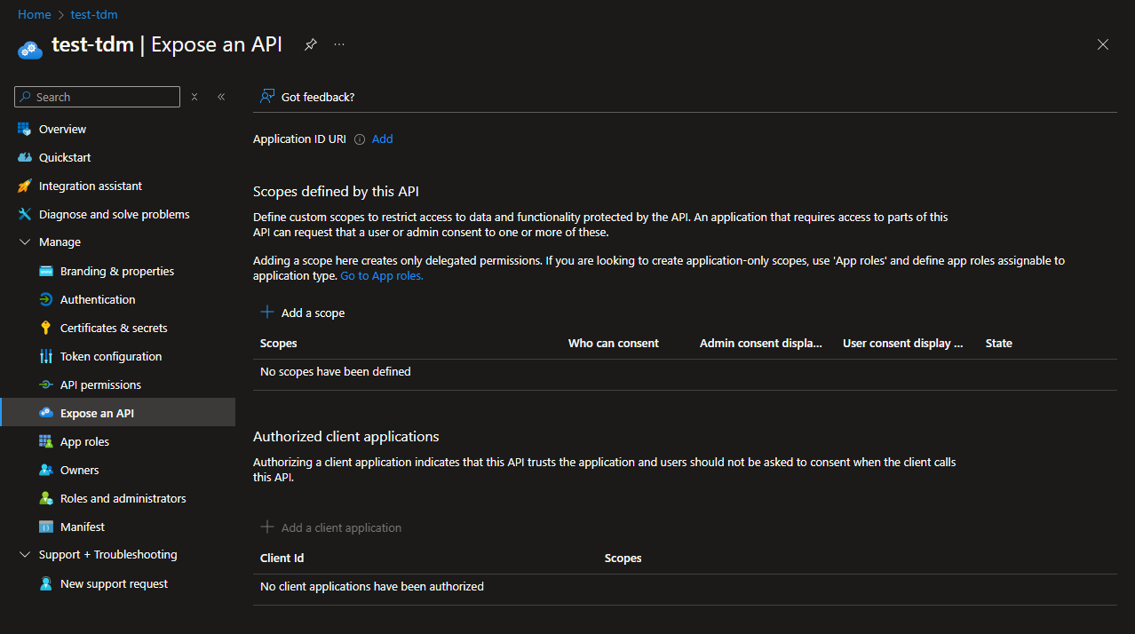Collapse the Manage section
This screenshot has height=634, width=1135.
pos(25,242)
